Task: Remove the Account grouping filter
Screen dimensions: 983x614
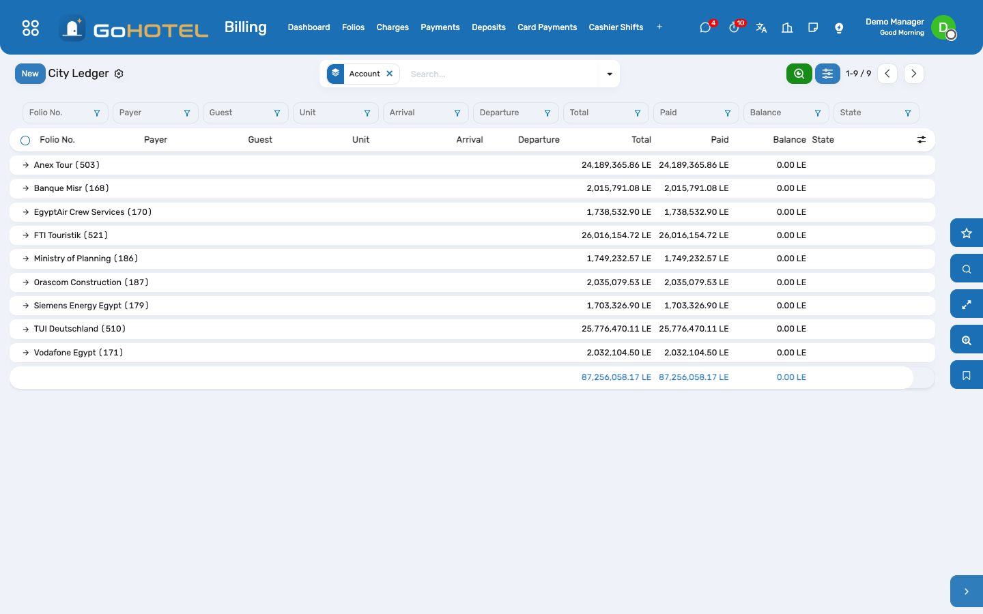Action: [x=390, y=74]
